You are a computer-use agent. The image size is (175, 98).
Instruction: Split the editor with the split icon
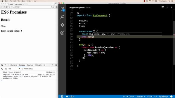pos(163,7)
